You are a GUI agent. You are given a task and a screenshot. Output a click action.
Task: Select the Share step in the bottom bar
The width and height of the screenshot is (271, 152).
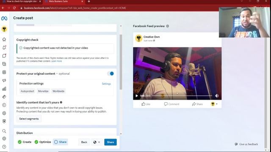coord(60,142)
